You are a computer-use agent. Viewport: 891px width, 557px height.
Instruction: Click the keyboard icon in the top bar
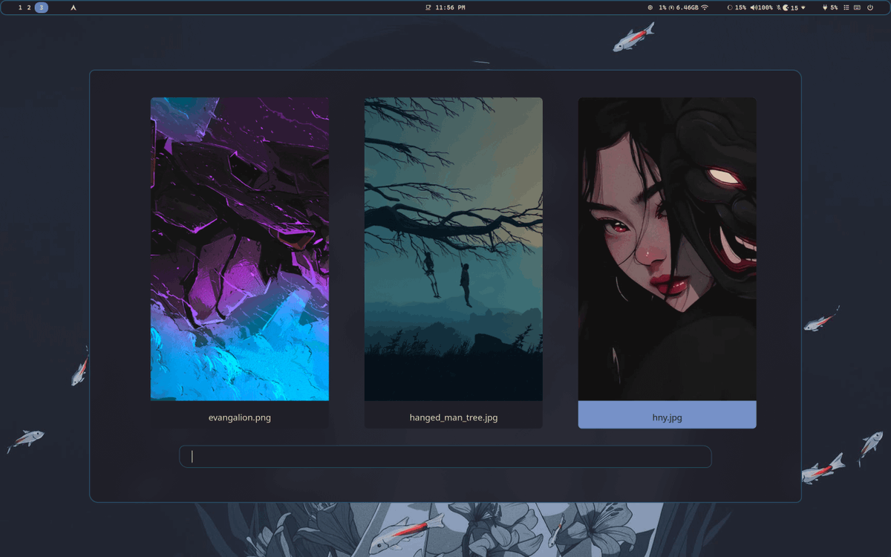tap(857, 7)
